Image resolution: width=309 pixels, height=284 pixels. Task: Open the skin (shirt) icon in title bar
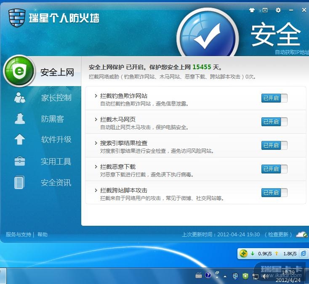pyautogui.click(x=252, y=10)
